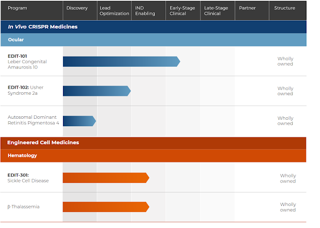Click the EDIT-301 orange progress bar
This screenshot has width=320, height=228.
[x=106, y=178]
